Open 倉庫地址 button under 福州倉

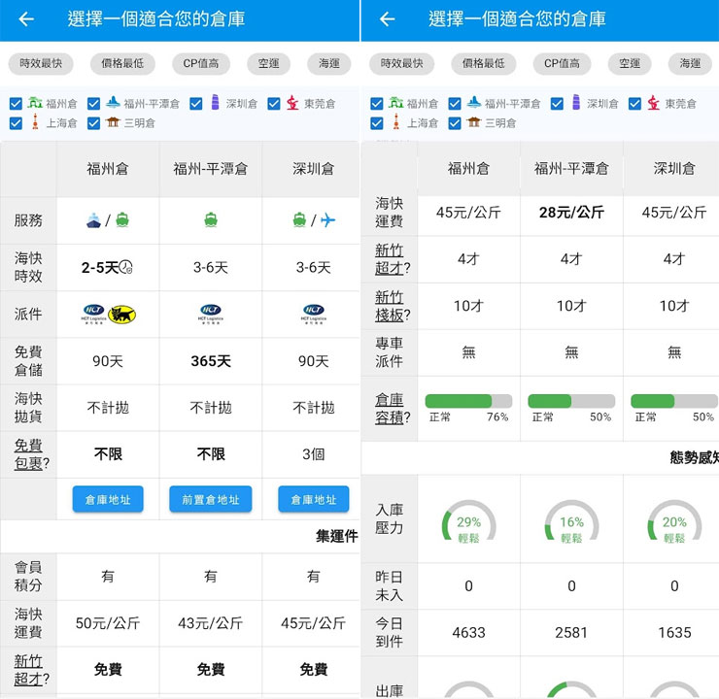[x=108, y=499]
